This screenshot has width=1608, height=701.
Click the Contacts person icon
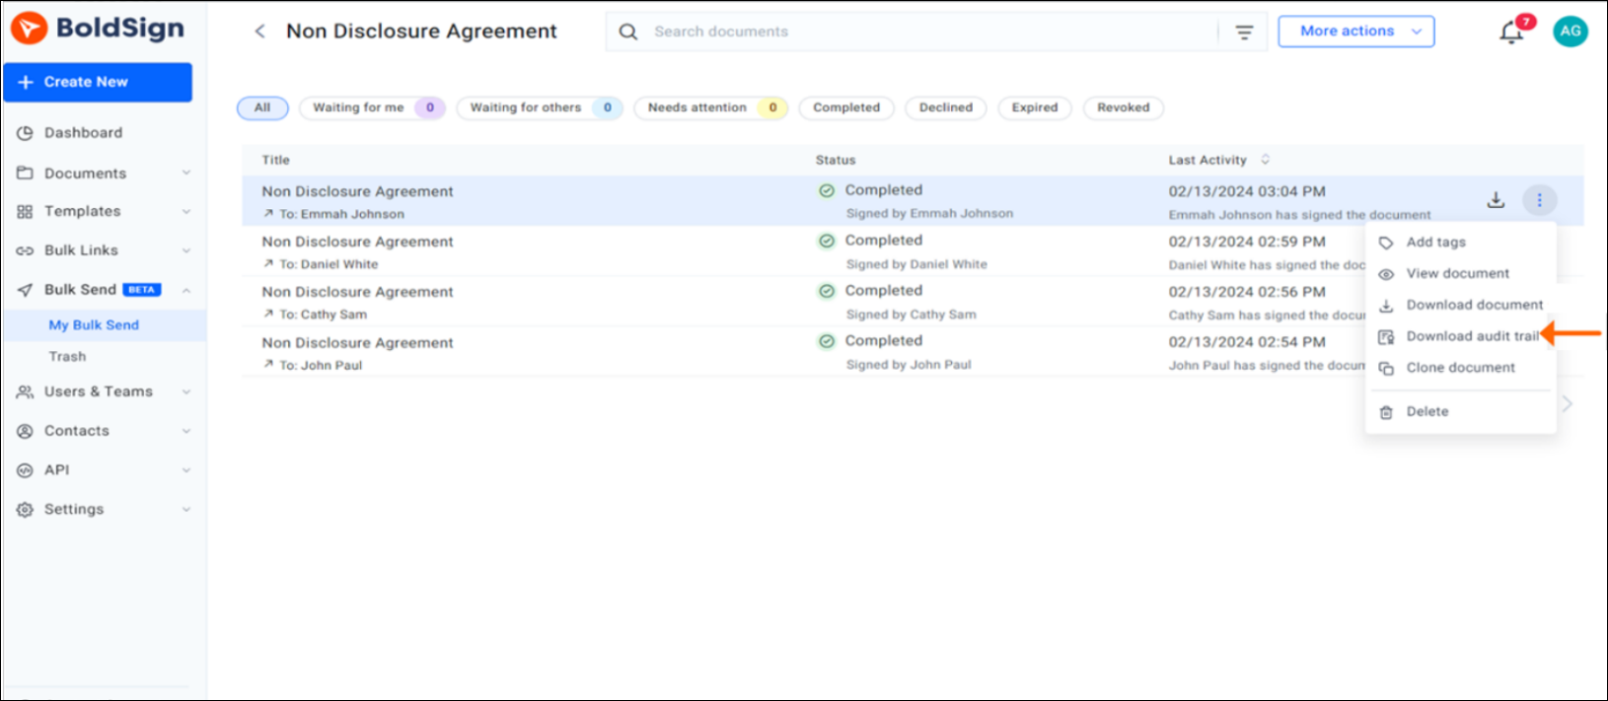tap(25, 431)
